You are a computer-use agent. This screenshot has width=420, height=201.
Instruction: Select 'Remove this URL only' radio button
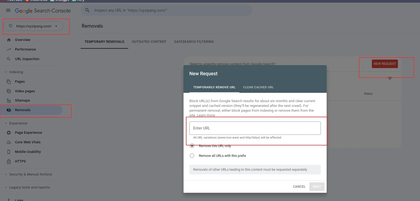point(192,146)
